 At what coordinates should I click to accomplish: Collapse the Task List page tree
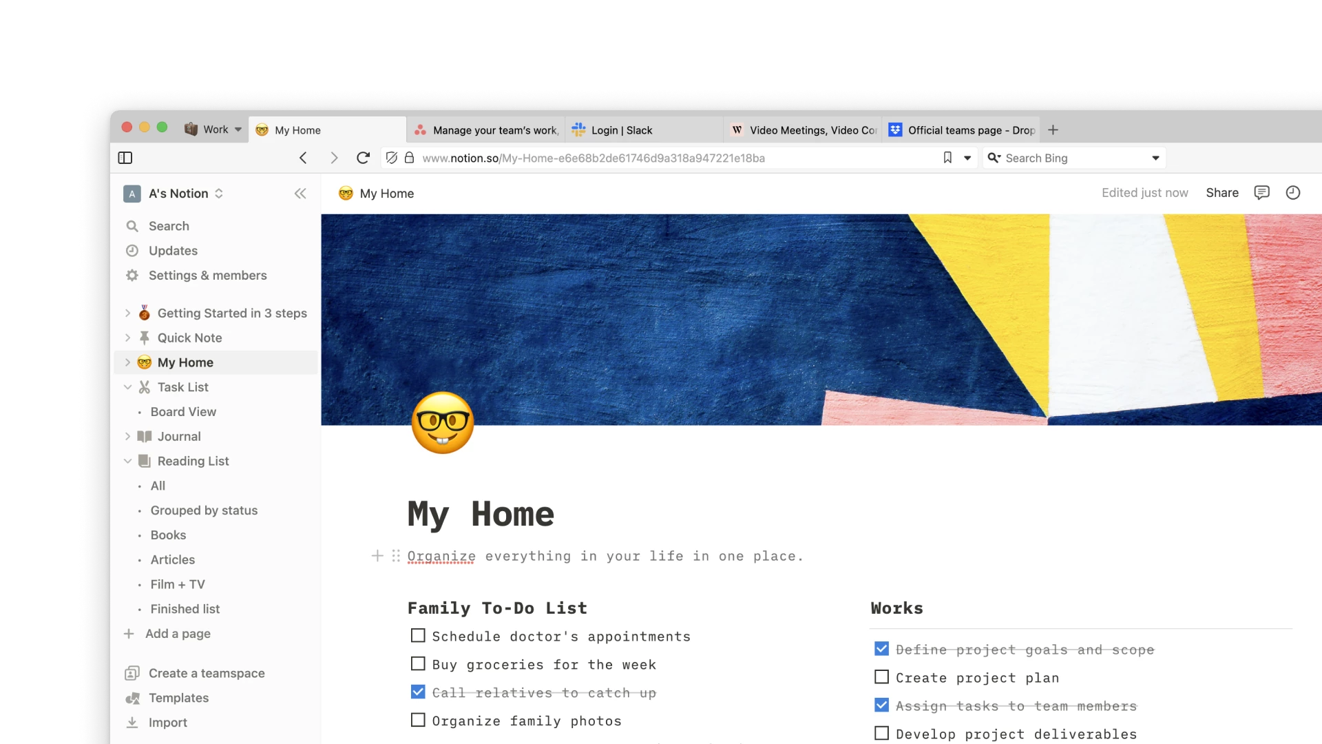[x=127, y=387]
